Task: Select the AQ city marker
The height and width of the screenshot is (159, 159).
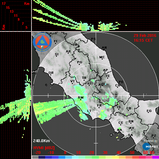Action: 100,87
